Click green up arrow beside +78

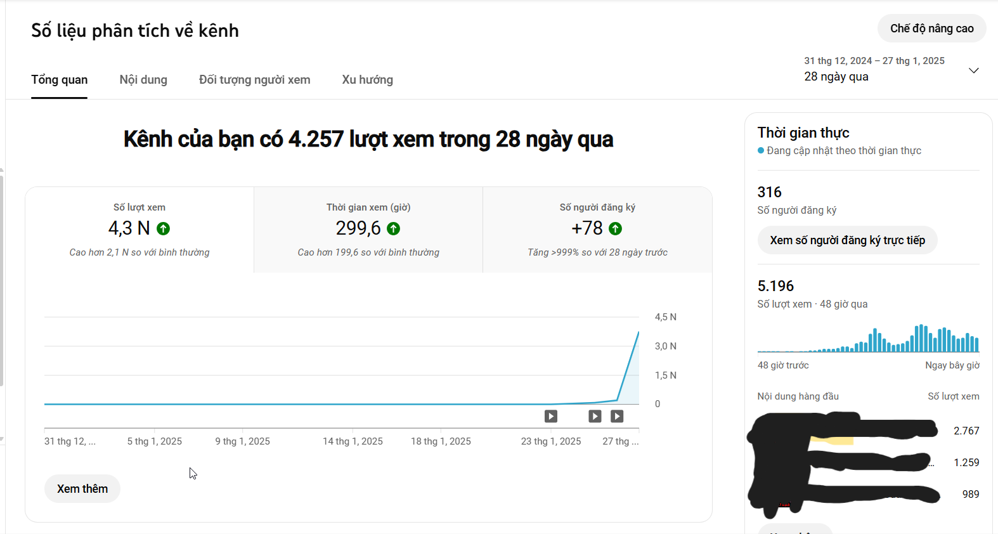click(x=616, y=228)
